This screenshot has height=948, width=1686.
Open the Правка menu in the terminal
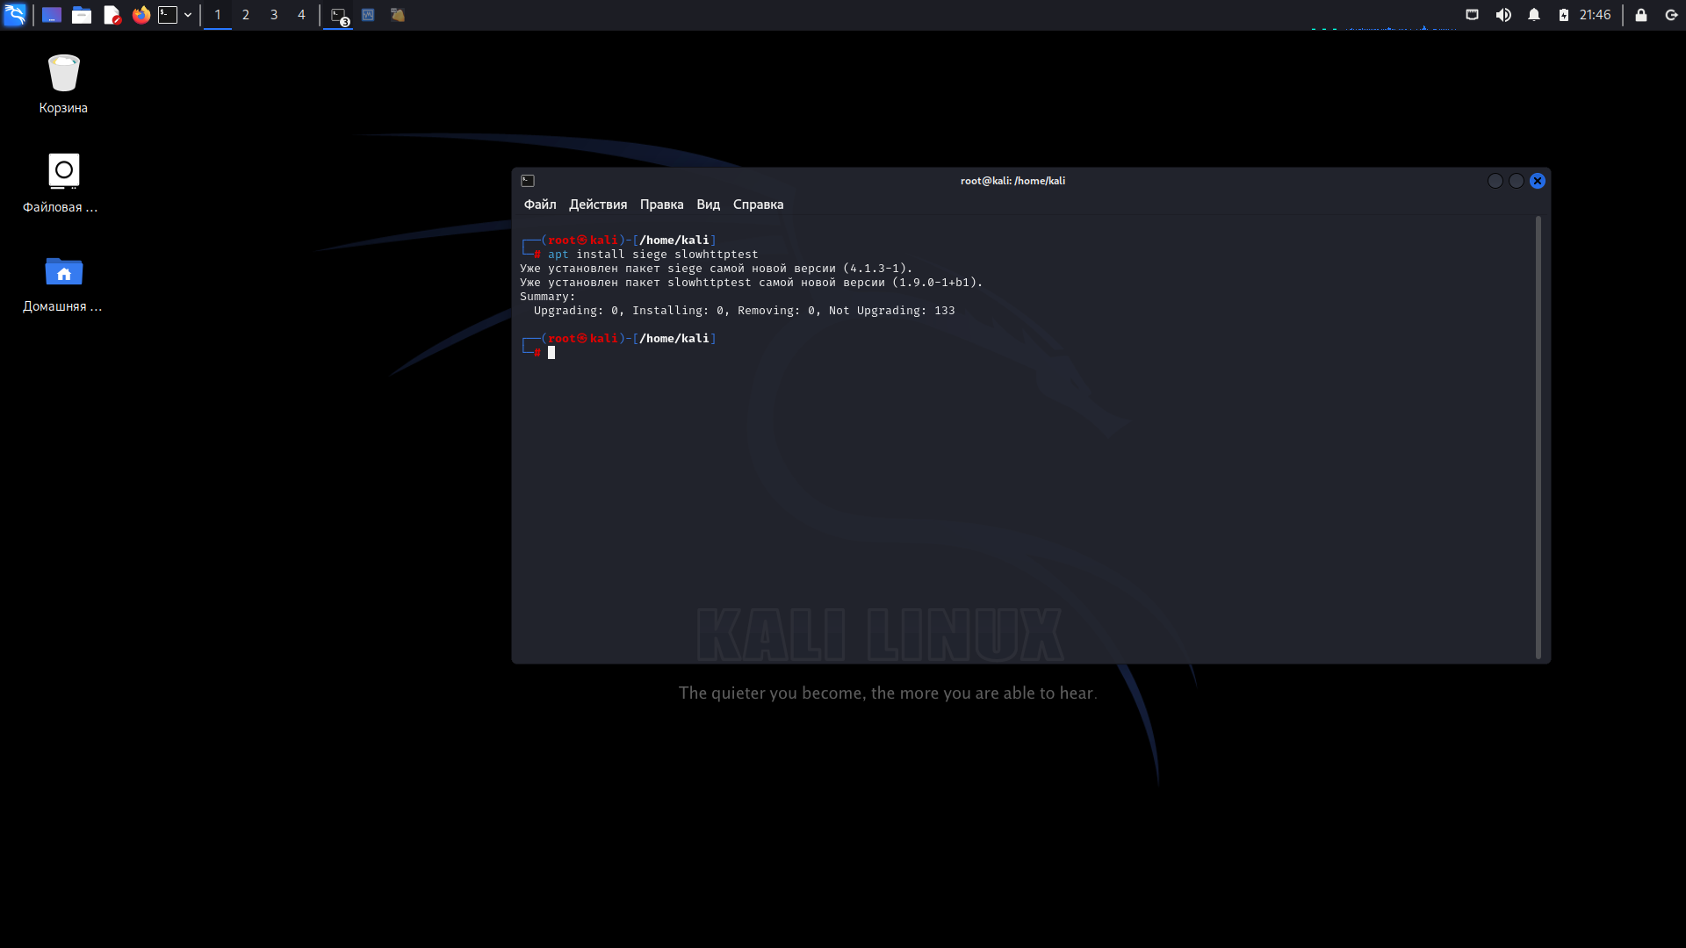(662, 205)
